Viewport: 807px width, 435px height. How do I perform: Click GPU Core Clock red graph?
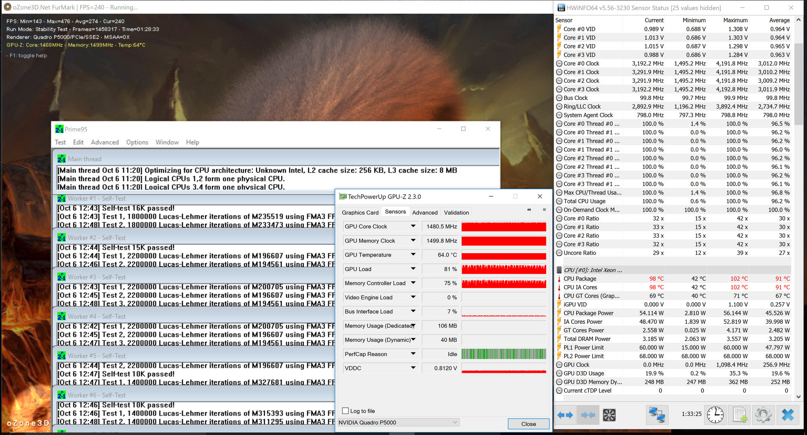pos(504,227)
